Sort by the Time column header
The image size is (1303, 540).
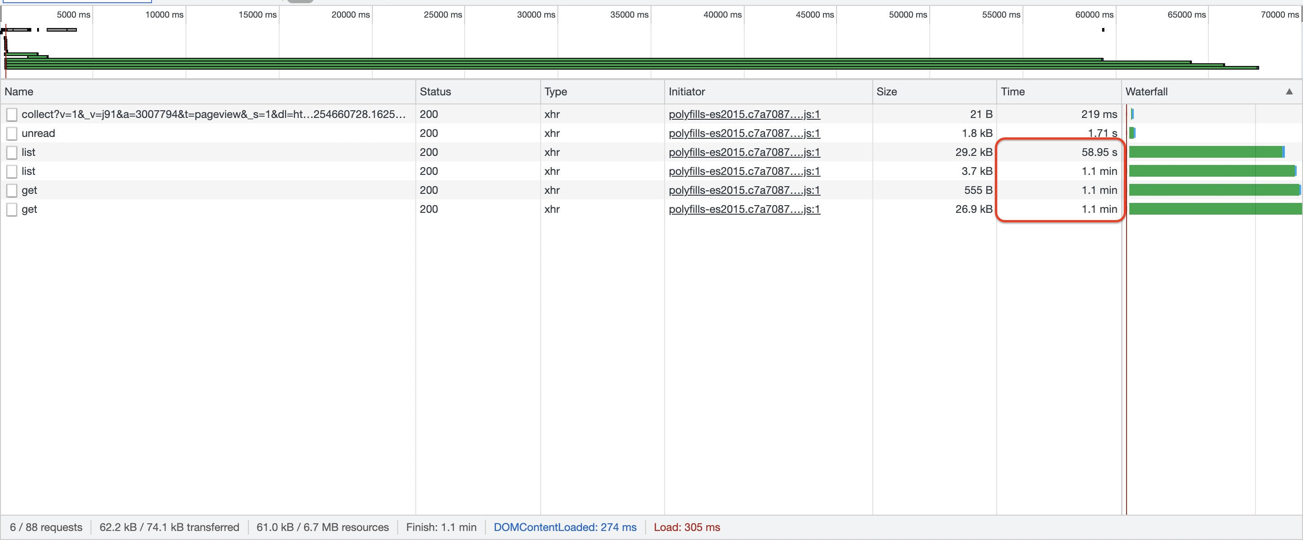1012,91
